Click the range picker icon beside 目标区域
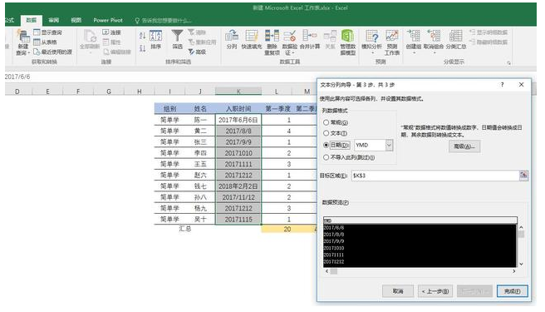The height and width of the screenshot is (312, 545). [523, 176]
